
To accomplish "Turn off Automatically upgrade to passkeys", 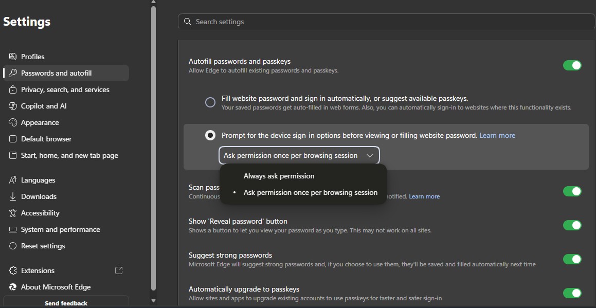I will coord(572,293).
